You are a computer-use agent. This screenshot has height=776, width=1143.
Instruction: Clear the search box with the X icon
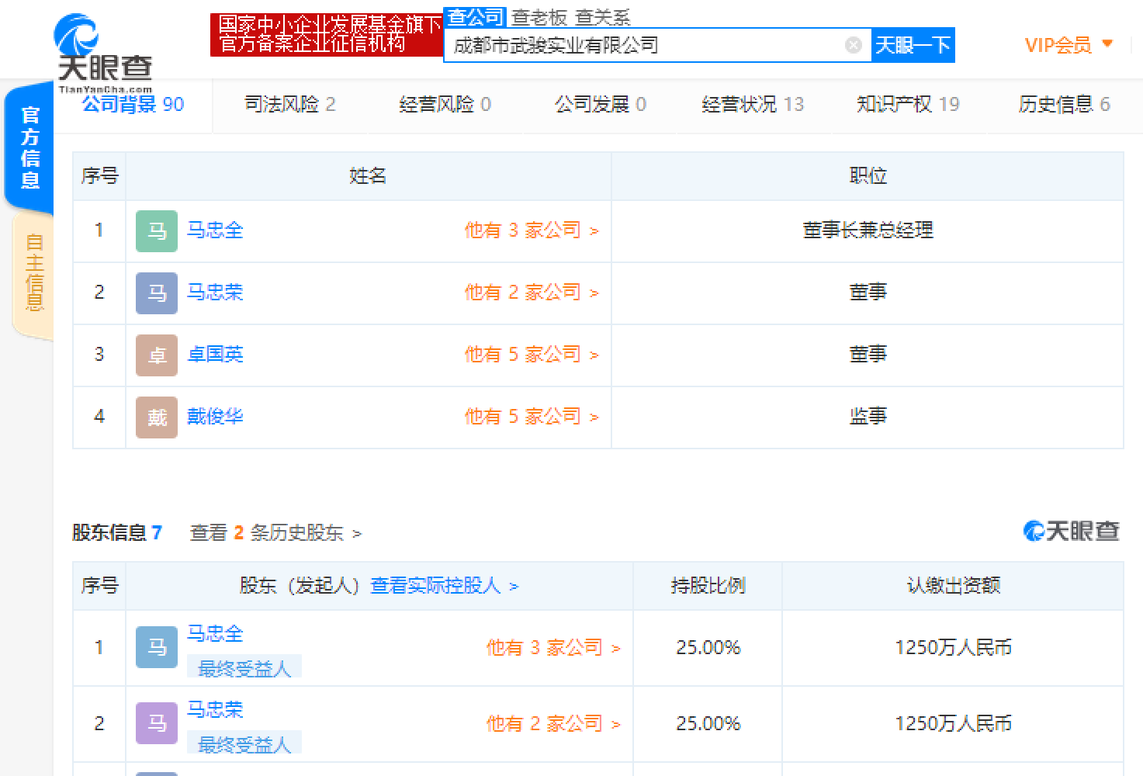coord(854,45)
